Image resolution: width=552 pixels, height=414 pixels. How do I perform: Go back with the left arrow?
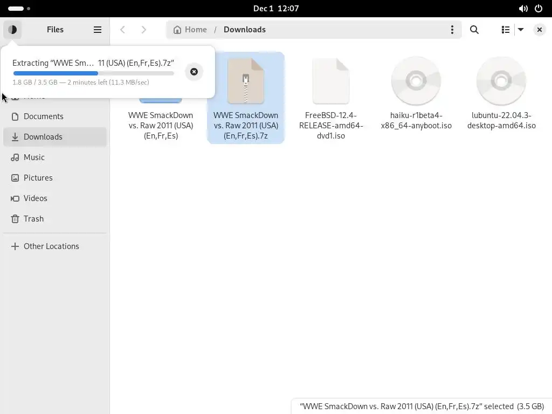[122, 30]
